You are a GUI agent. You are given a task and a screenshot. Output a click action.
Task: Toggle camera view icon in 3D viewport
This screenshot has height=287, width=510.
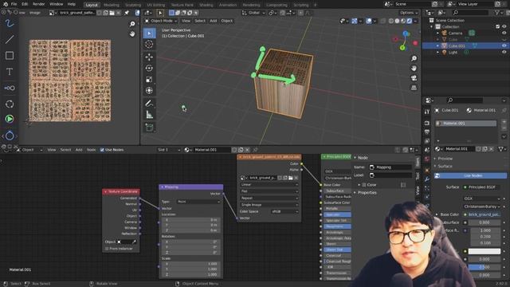pos(414,78)
